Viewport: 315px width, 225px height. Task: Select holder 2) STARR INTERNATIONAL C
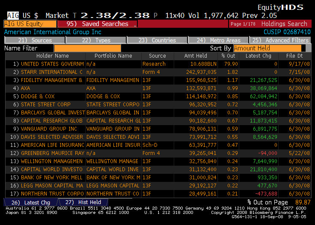tap(48, 72)
